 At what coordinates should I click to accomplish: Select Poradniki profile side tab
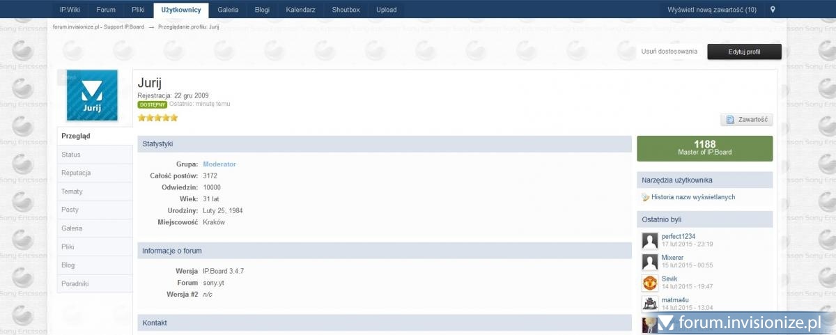pos(95,283)
